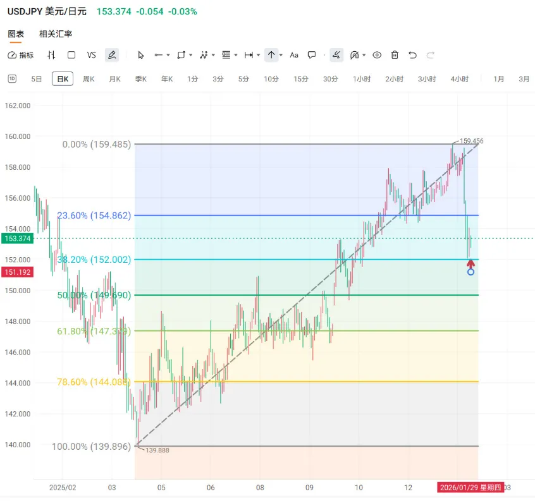This screenshot has width=535, height=501.
Task: Toggle the pencil drawing mode
Action: [x=112, y=55]
